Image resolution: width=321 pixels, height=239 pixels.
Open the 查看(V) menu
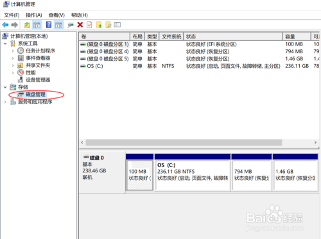[x=56, y=15]
